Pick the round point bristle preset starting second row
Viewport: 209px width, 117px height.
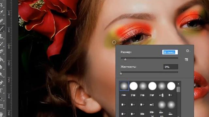click(124, 95)
